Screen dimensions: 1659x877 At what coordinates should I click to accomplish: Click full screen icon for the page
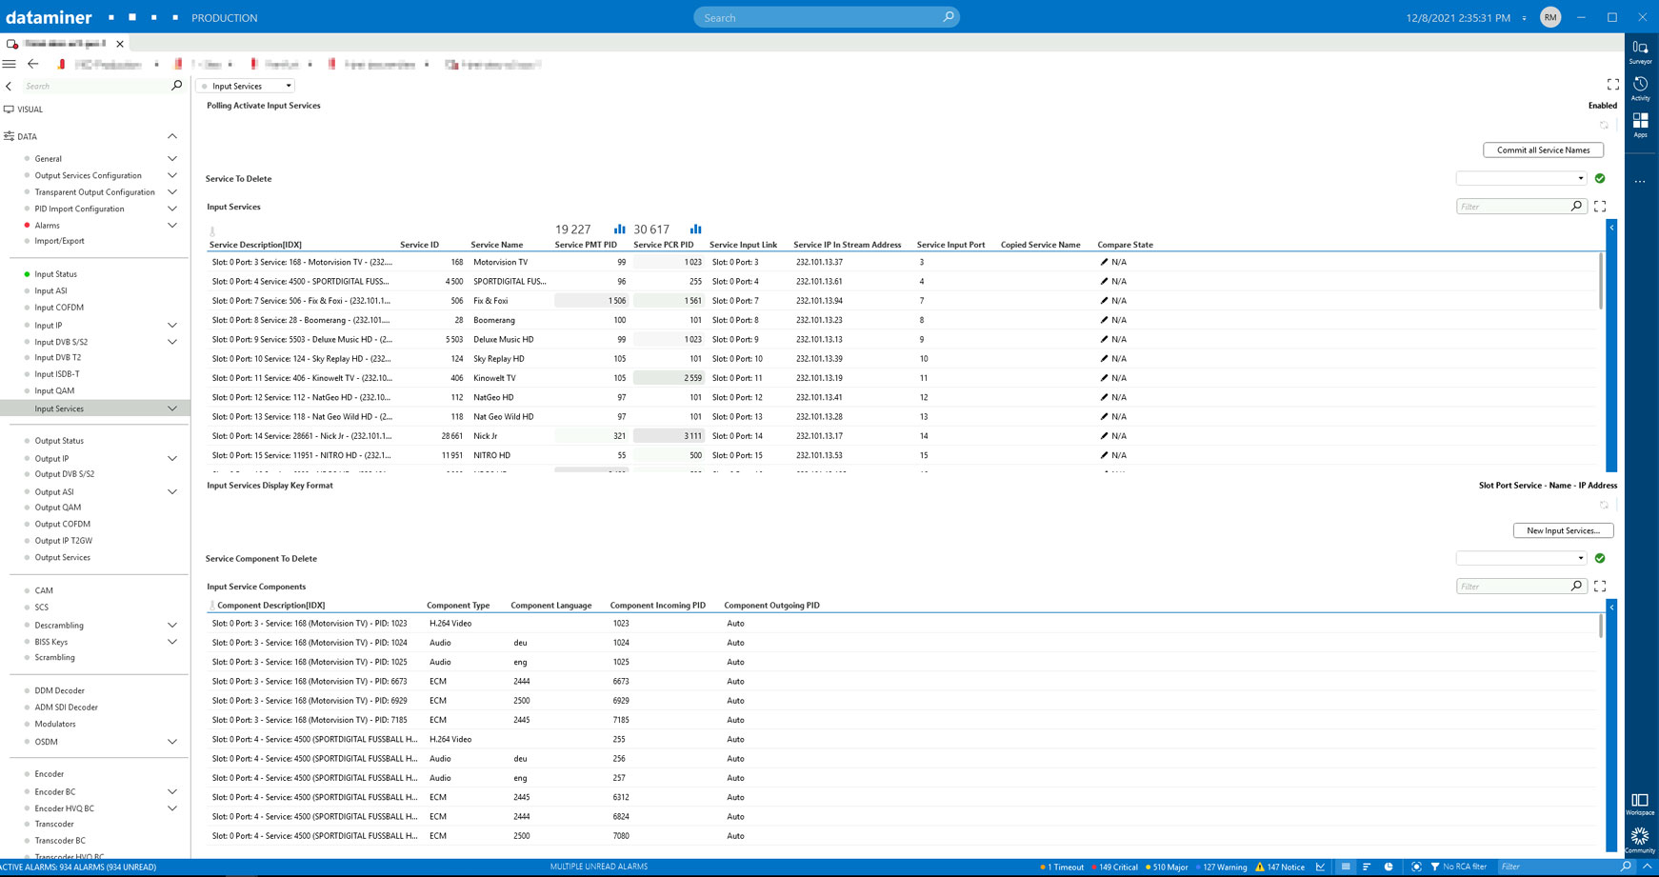click(1612, 85)
